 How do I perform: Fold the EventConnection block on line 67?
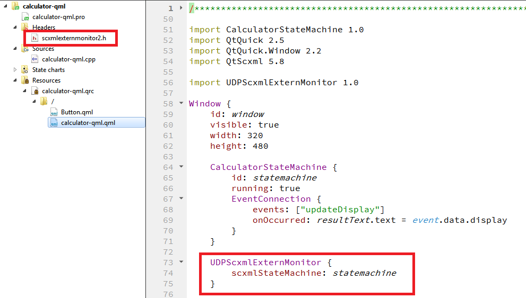[181, 198]
